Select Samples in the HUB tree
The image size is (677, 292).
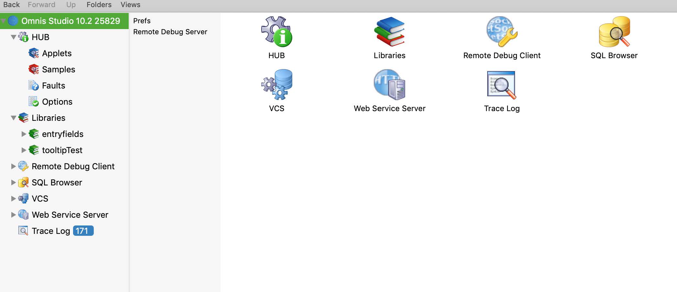tap(58, 69)
